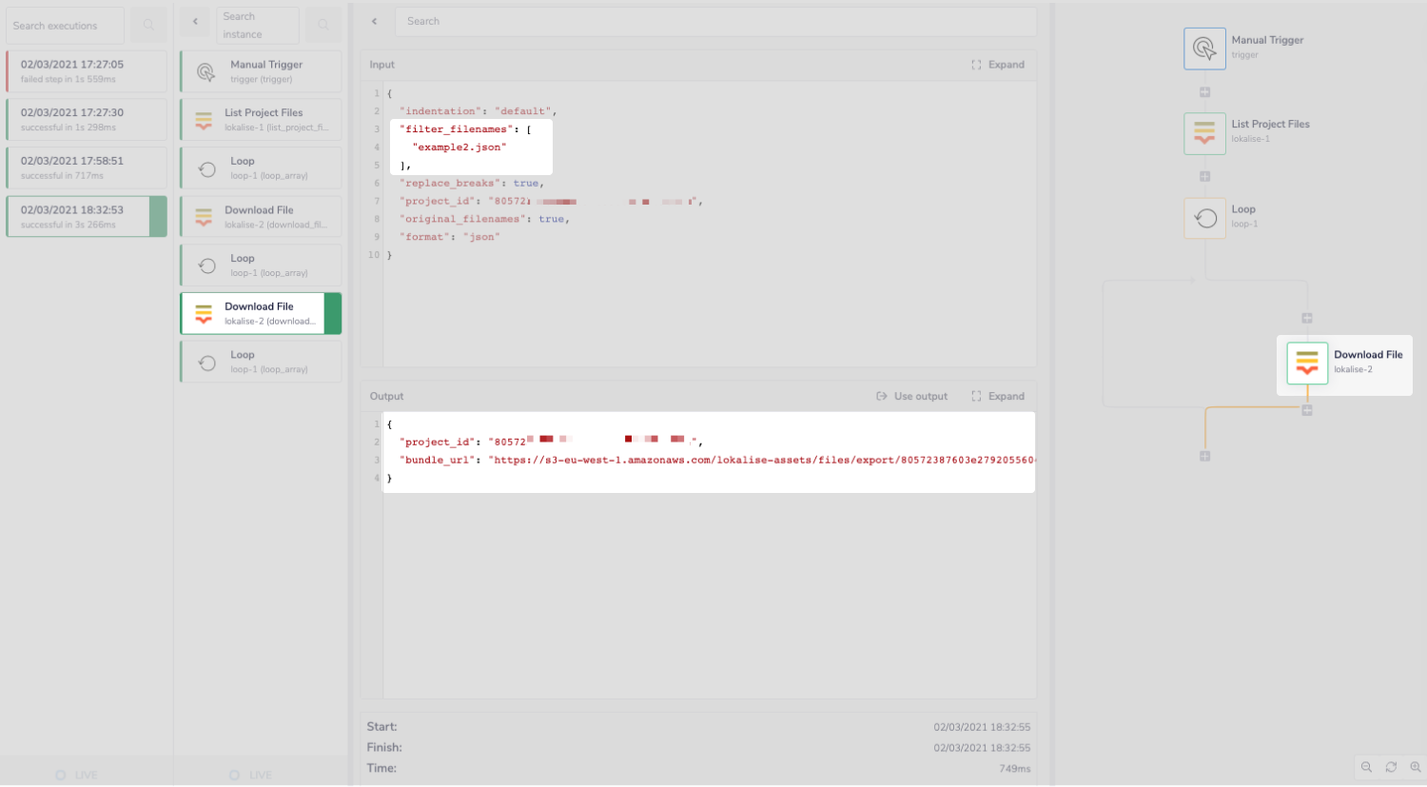Click the zoom out magnifier on the canvas toolbar

coord(1367,767)
